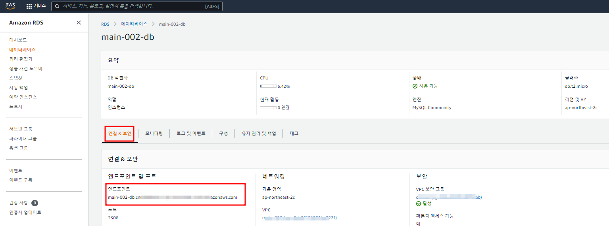Select the 연결 & 보안 tab
Viewport: 609px width, 226px height.
click(x=120, y=134)
